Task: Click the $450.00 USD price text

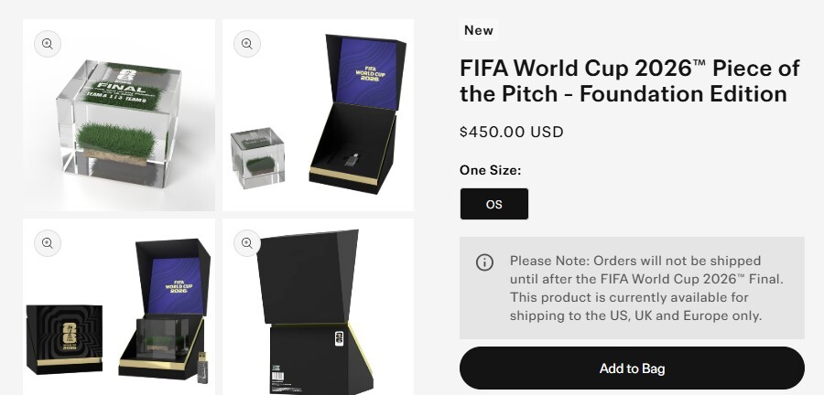Action: pos(511,132)
